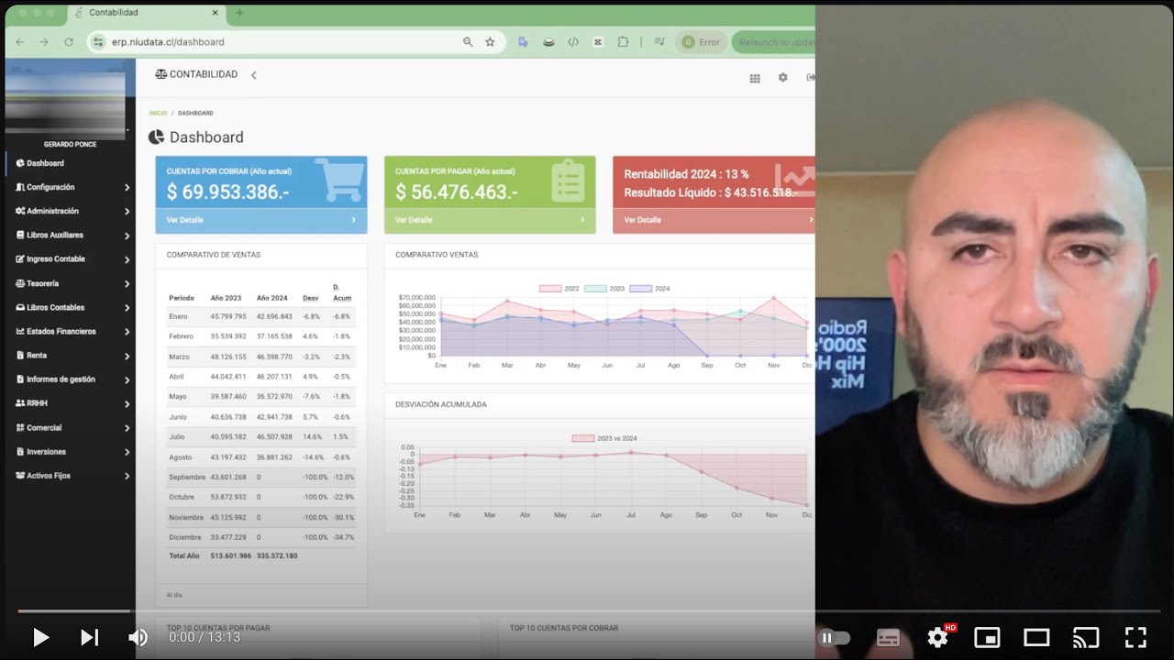Open the Comercial sidebar menu

[70, 427]
